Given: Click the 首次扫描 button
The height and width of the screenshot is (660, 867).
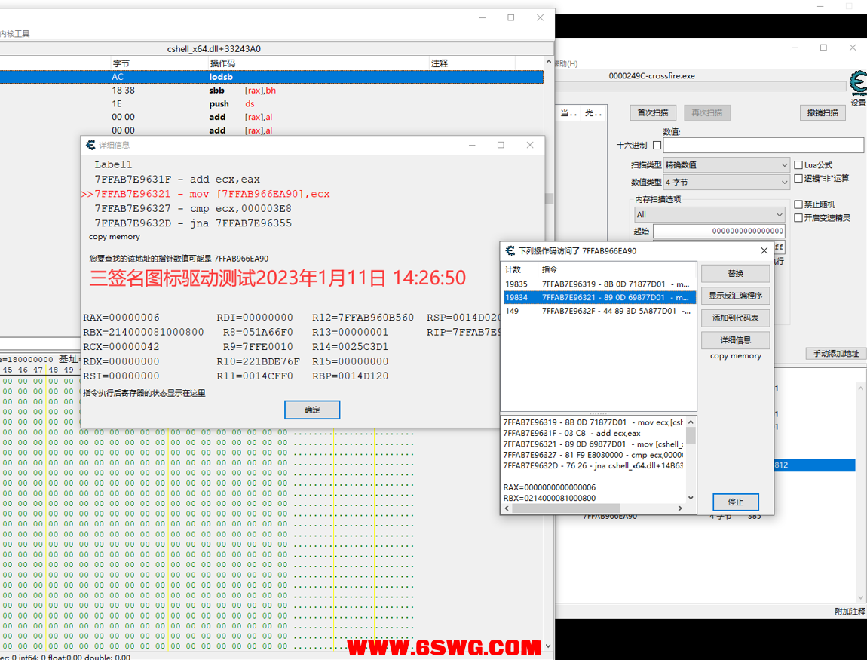Looking at the screenshot, I should (652, 113).
